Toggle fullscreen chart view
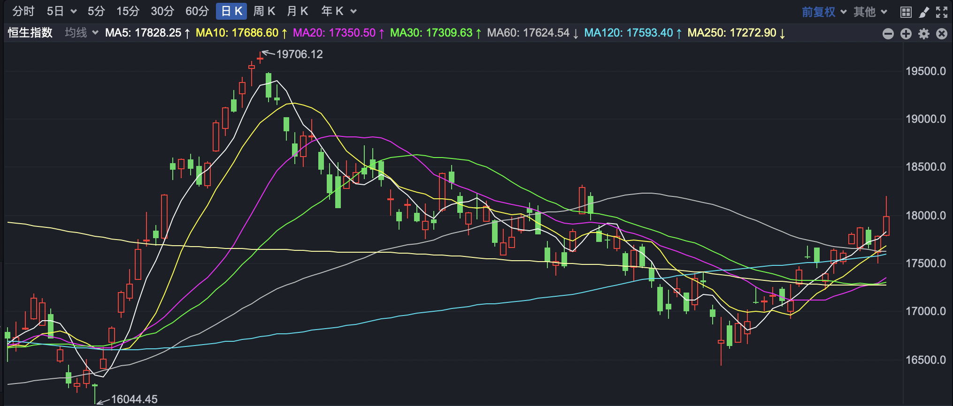 pos(942,12)
